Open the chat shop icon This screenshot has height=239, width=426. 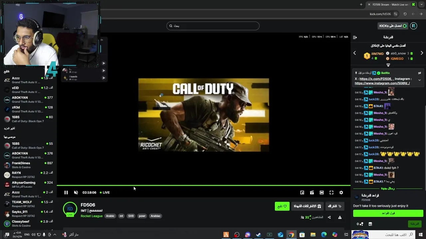pyautogui.click(x=370, y=224)
